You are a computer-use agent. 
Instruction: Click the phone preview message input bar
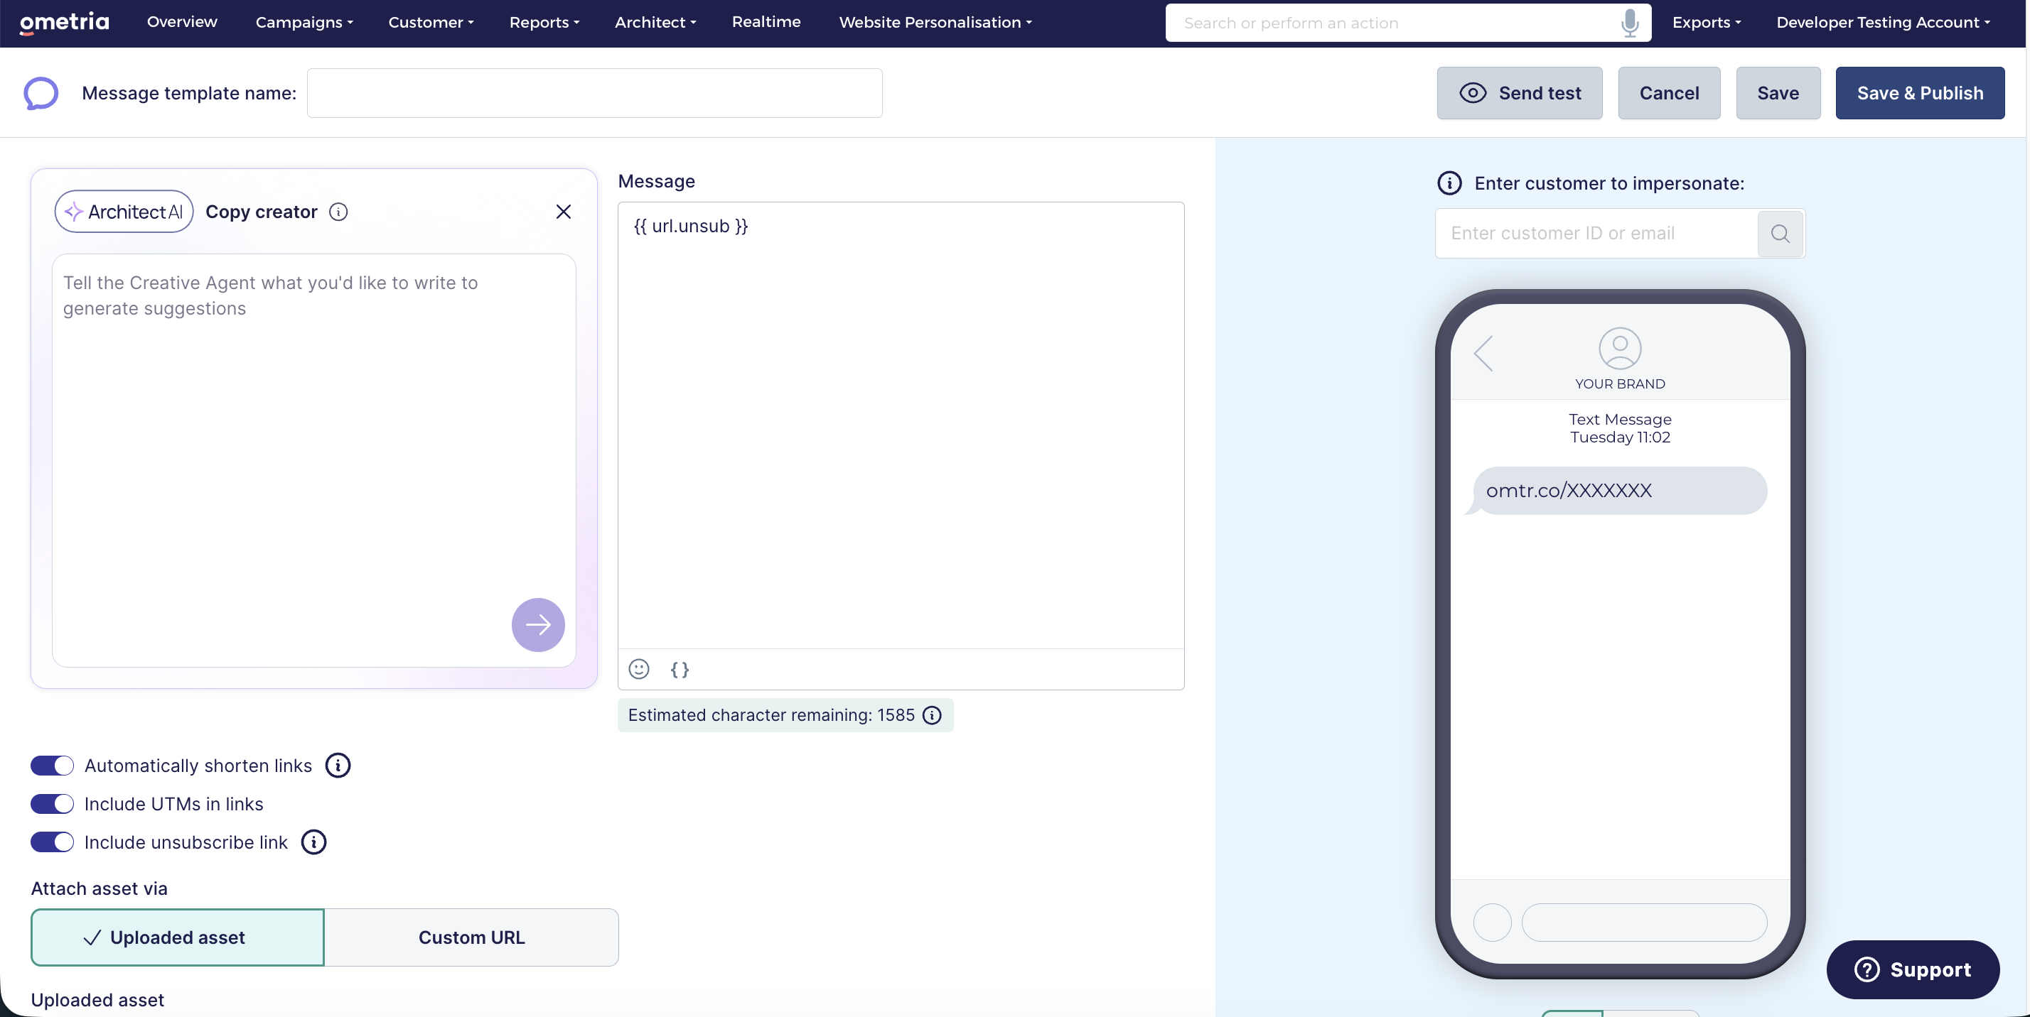pos(1644,923)
